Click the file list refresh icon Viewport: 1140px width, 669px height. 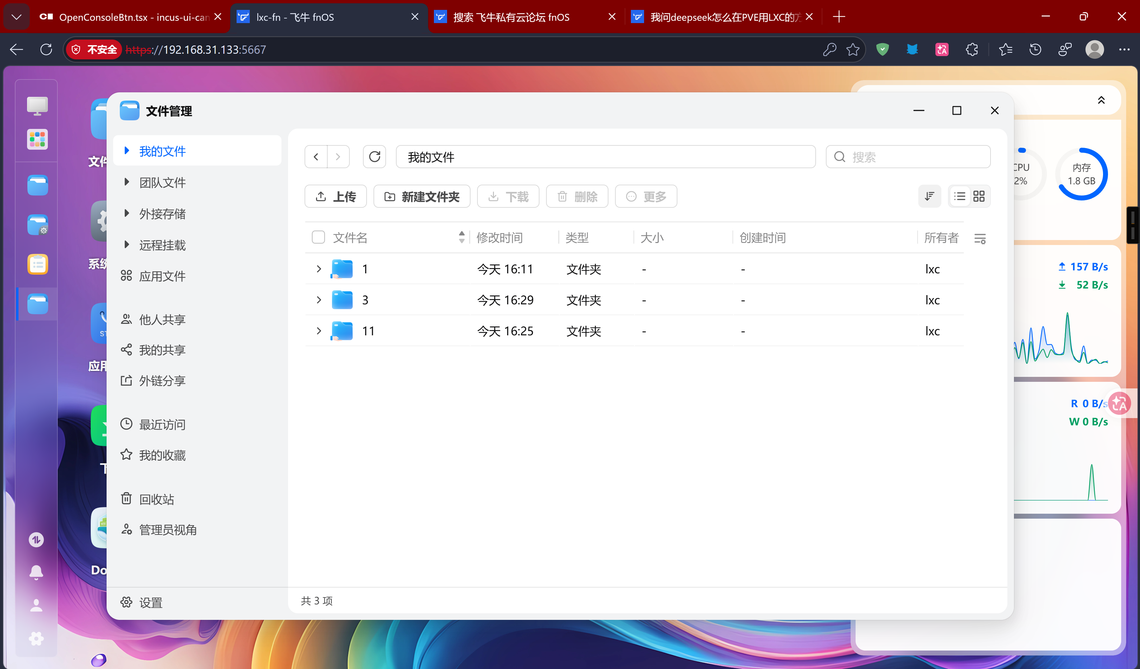[374, 157]
